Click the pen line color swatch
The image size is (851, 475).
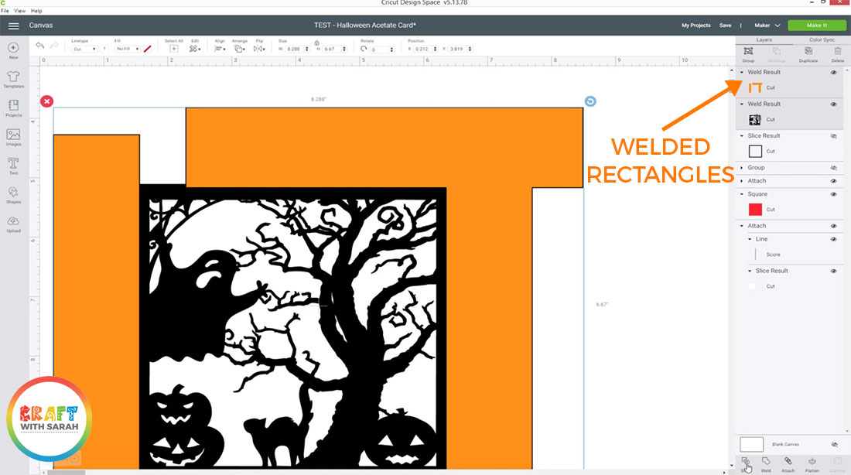pos(148,49)
